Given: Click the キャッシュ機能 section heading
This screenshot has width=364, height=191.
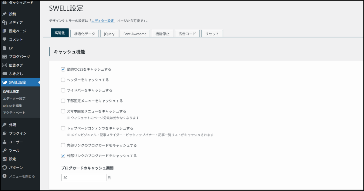Looking at the screenshot, I should click(x=69, y=52).
